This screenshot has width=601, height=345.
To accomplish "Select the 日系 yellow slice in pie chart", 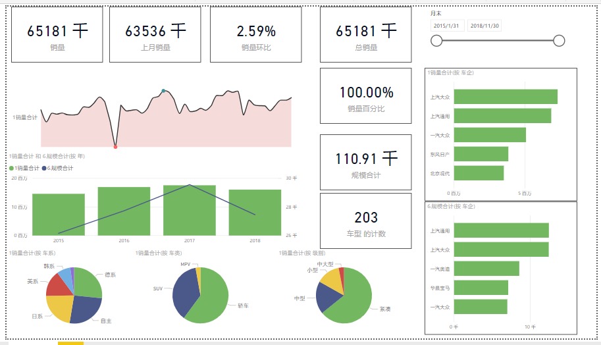I will click(x=59, y=307).
